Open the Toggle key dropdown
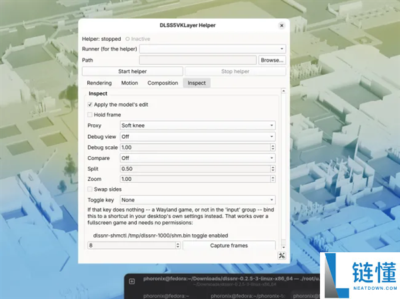Image resolution: width=400 pixels, height=299 pixels. (x=198, y=200)
